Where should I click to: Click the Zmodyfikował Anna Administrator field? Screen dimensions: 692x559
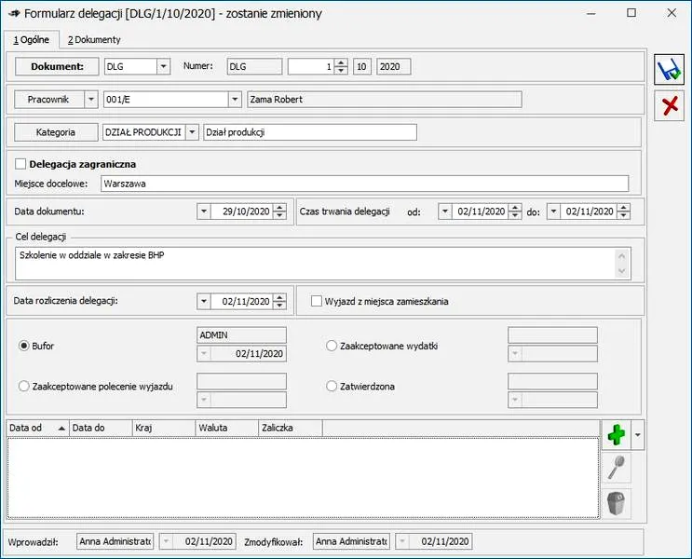pyautogui.click(x=351, y=541)
